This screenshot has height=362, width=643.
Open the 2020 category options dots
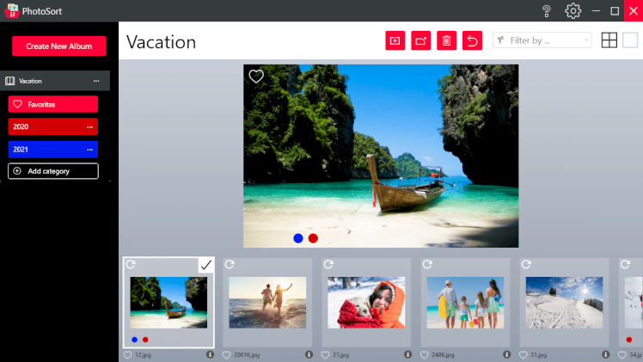click(x=89, y=127)
